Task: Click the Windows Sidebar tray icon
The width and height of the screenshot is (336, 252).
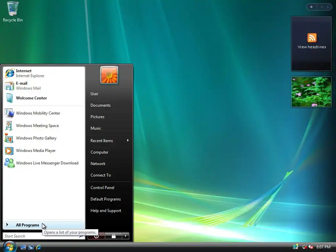Action: 296,247
